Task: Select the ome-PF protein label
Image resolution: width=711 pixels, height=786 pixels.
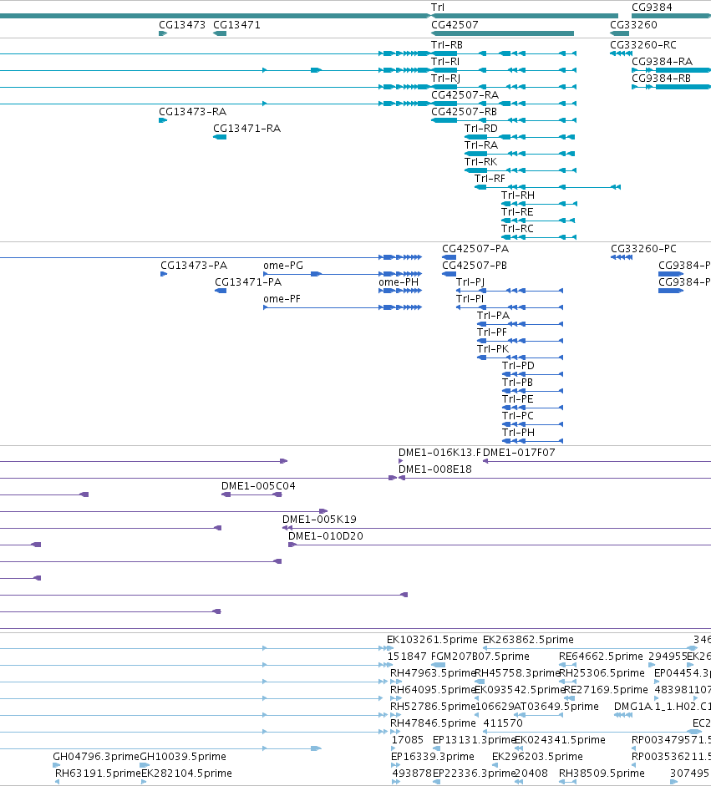Action: pyautogui.click(x=282, y=299)
